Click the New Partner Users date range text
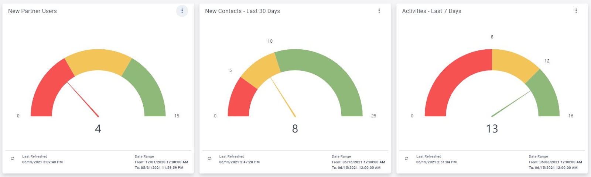This screenshot has height=177, width=591. click(161, 162)
